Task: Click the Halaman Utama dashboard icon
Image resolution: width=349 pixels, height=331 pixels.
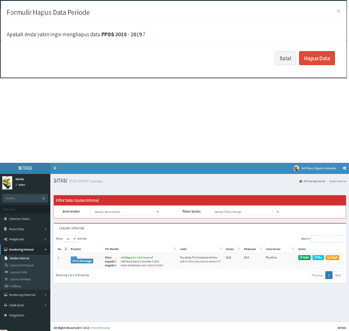Action: pyautogui.click(x=5, y=219)
